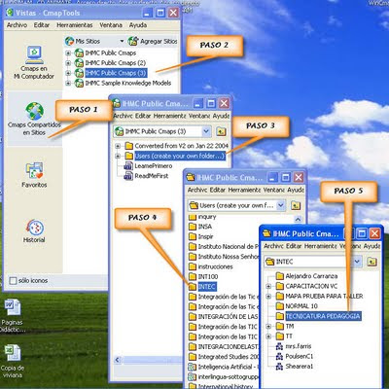This screenshot has width=389, height=389.
Task: Select TECNICATURA PEDAGOGIA folder
Action: (x=323, y=316)
